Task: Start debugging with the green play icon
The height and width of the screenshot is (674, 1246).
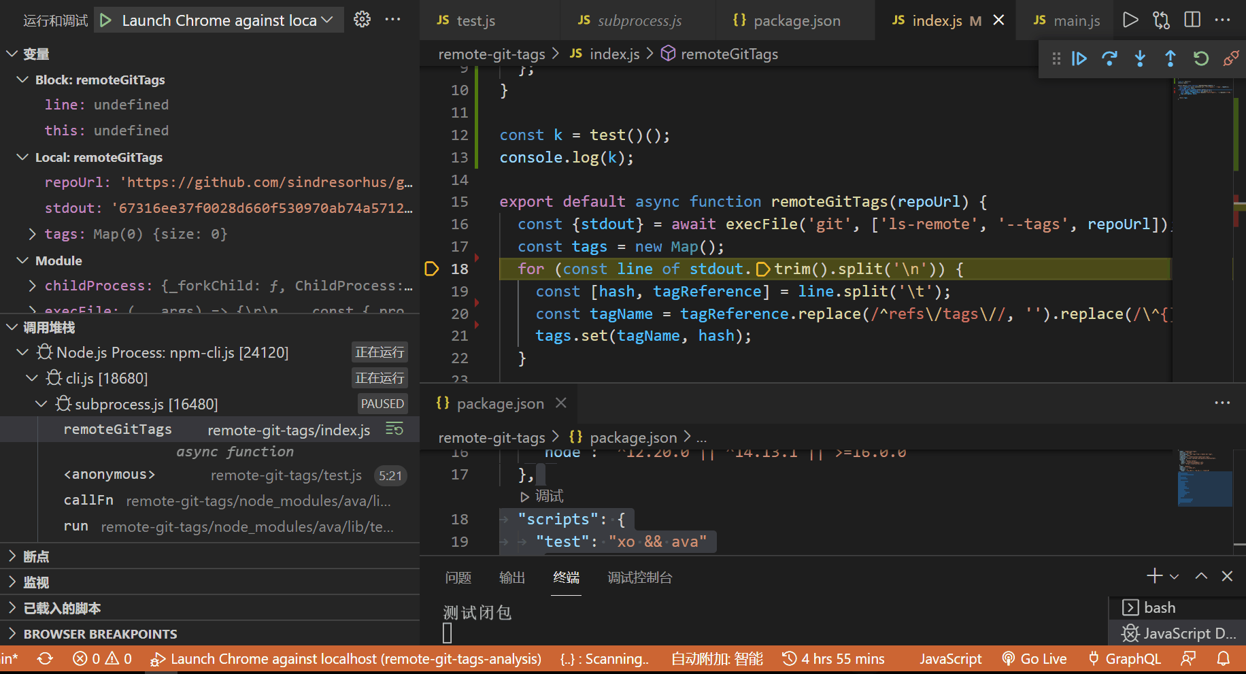Action: coord(105,20)
